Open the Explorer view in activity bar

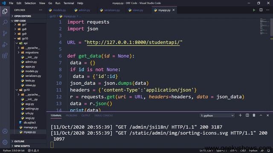tap(5, 11)
